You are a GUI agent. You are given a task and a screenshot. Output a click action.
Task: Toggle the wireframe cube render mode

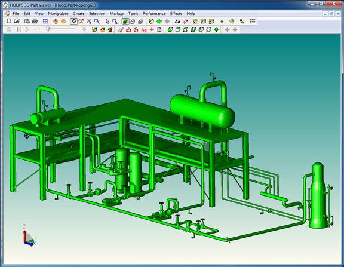[x=133, y=22]
